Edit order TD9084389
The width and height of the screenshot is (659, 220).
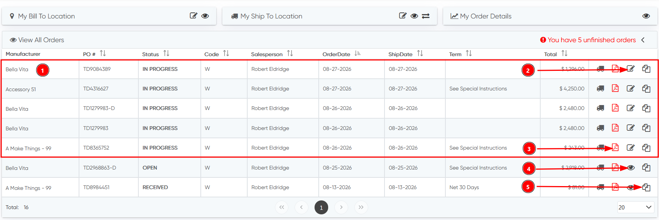(x=631, y=69)
